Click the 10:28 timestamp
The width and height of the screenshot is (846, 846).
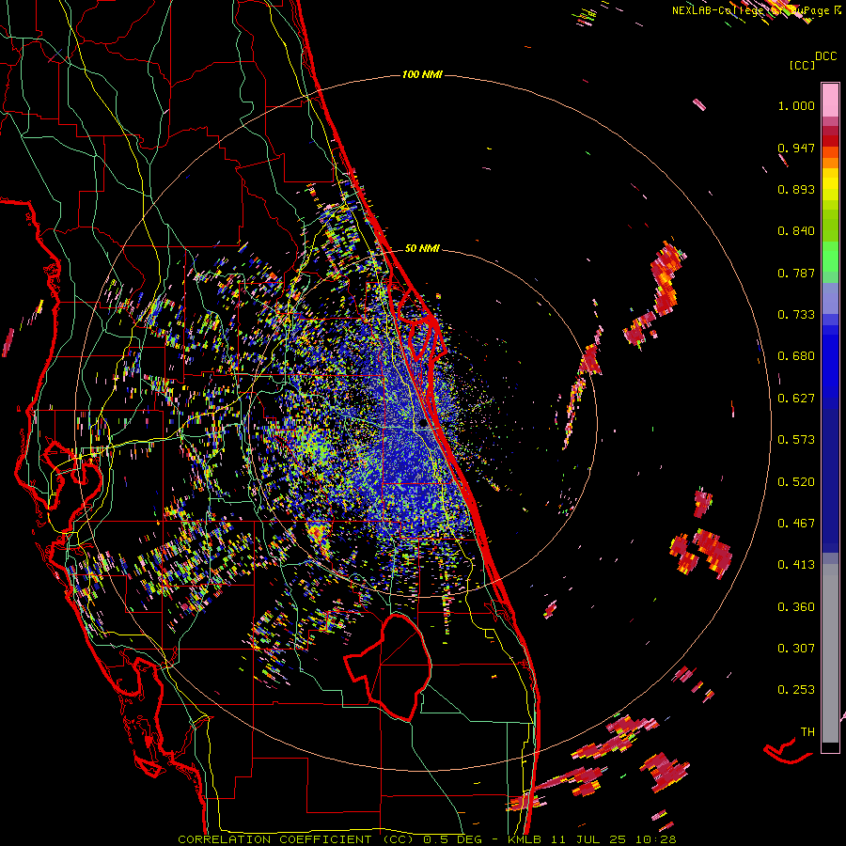click(655, 839)
